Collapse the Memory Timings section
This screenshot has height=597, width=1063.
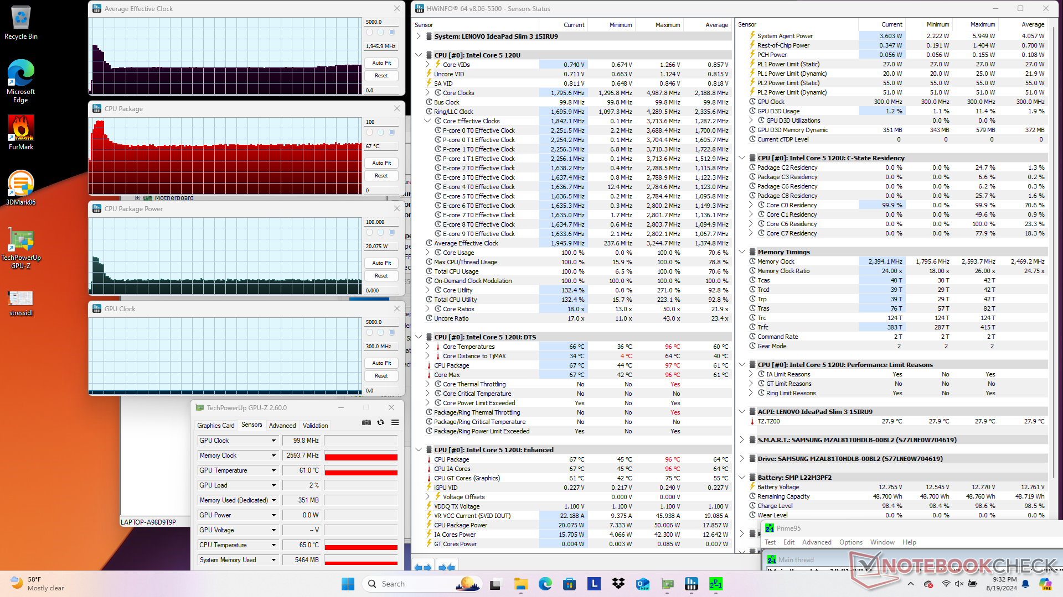[x=742, y=252]
